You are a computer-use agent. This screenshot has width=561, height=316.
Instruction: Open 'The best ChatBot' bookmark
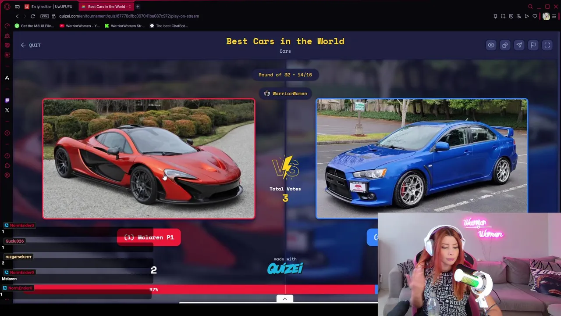coord(169,26)
